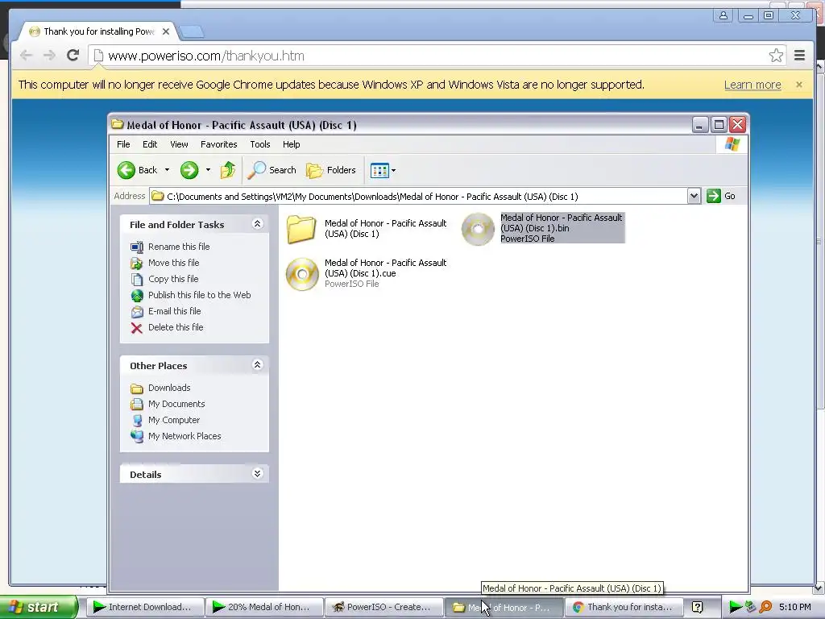Click the E-mail this file icon

point(137,312)
